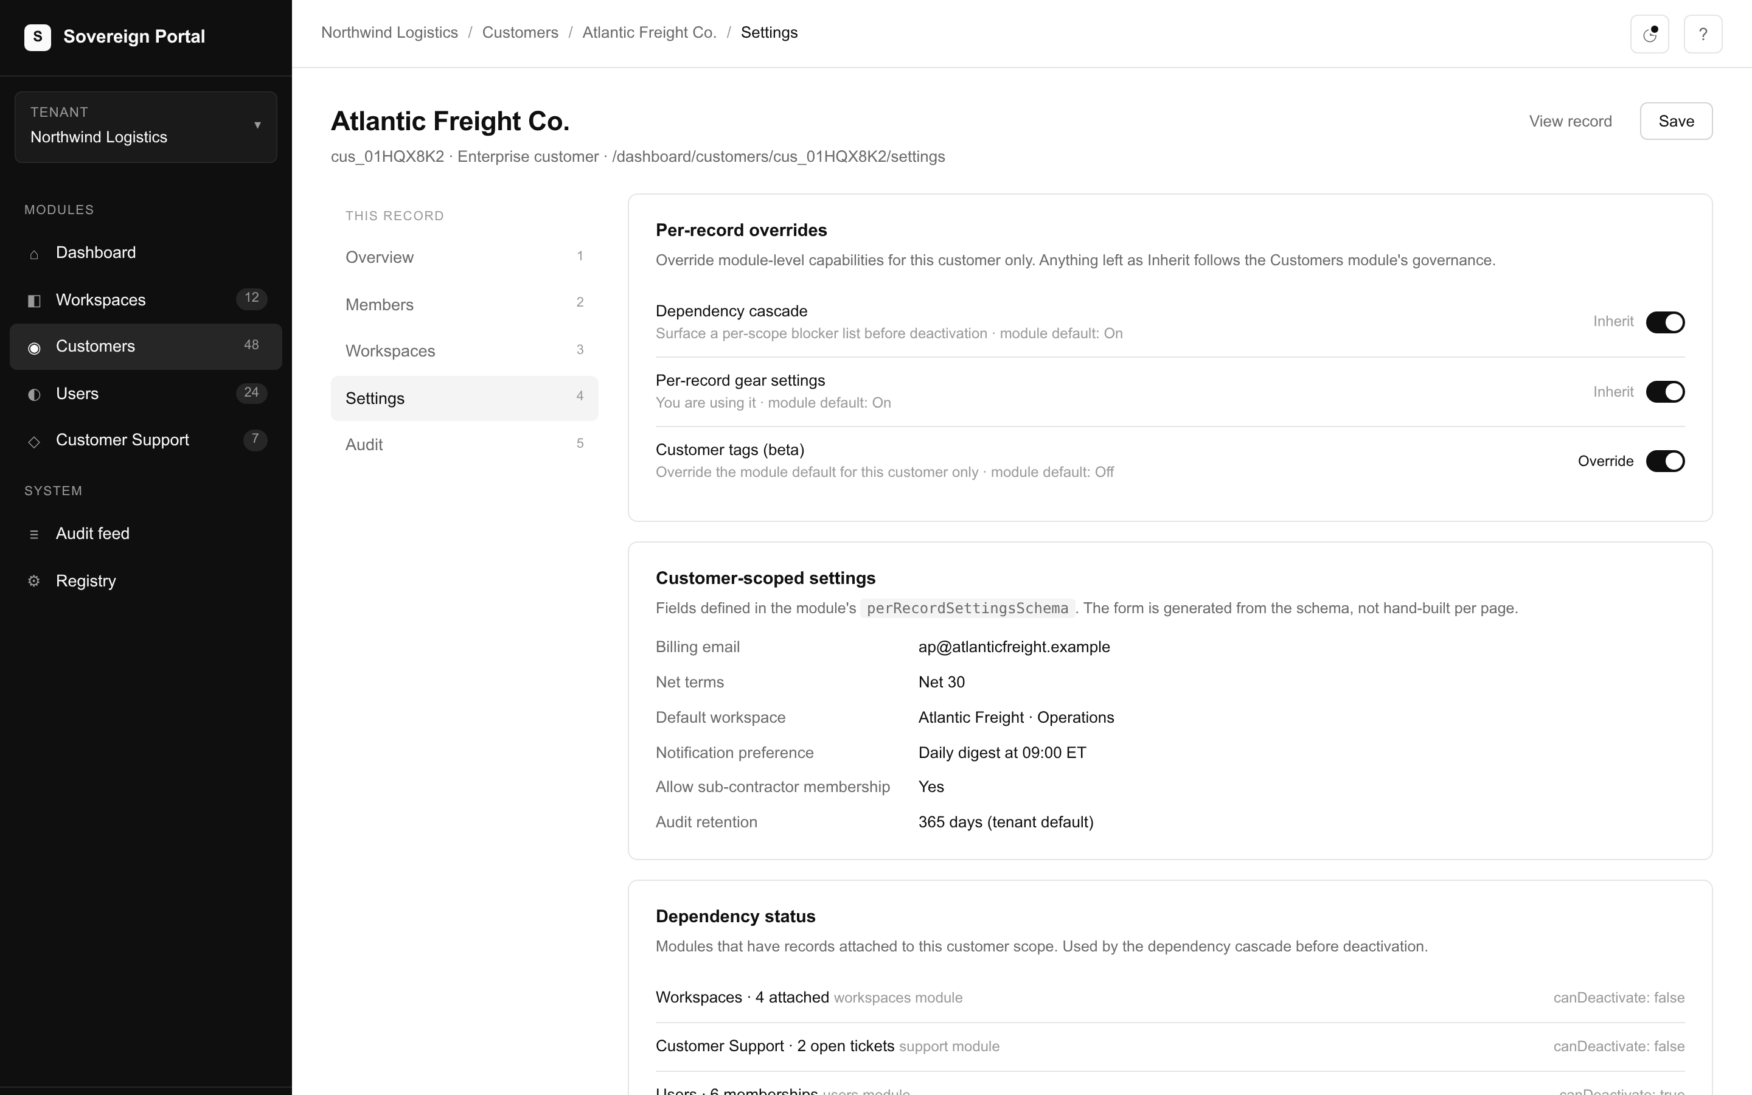1752x1095 pixels.
Task: Switch to the record Audit tab
Action: (x=464, y=445)
